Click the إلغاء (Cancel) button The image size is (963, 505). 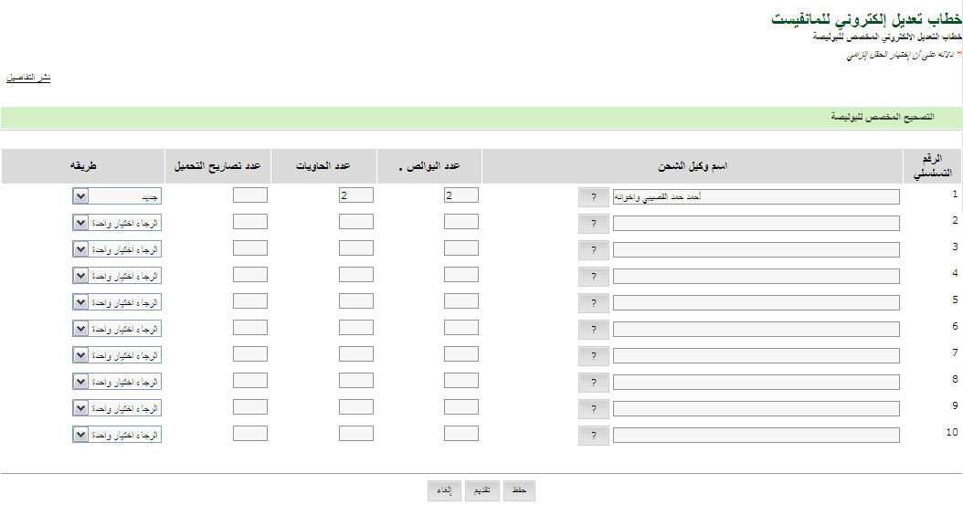pyautogui.click(x=444, y=491)
